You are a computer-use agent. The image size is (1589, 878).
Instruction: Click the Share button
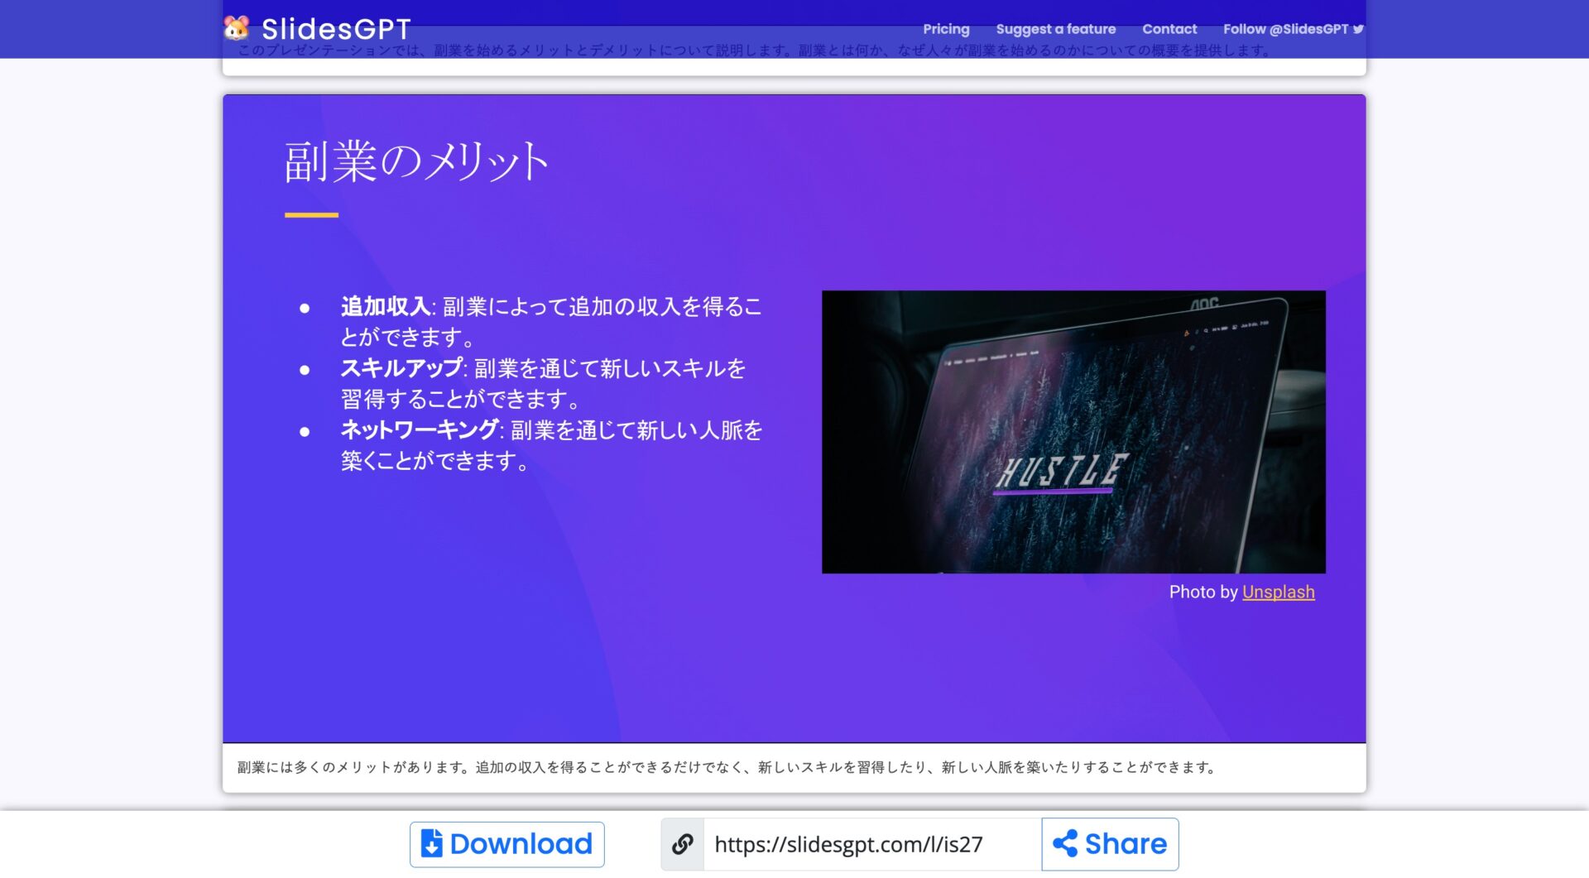coord(1110,844)
